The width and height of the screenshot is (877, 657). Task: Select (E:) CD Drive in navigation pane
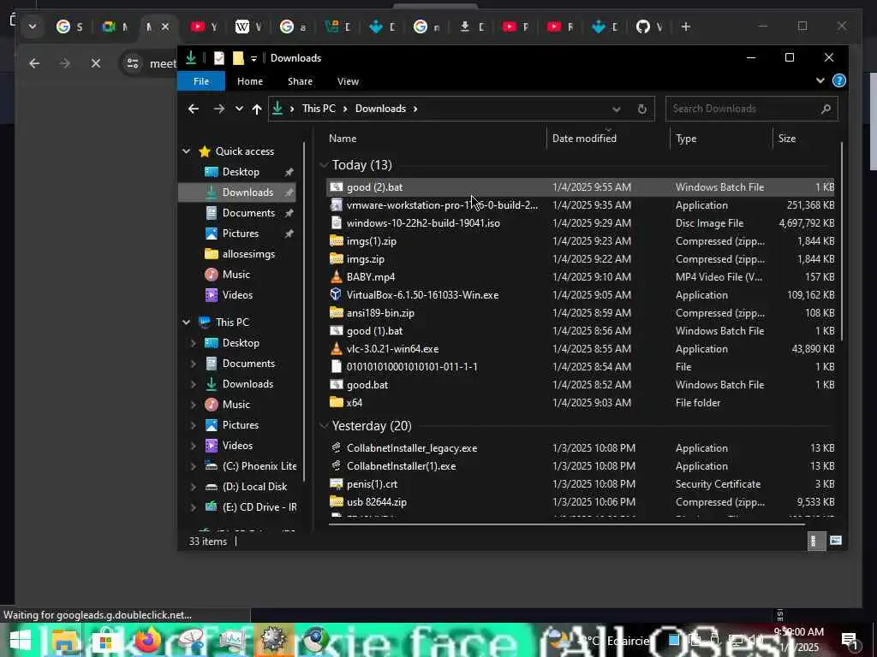point(259,507)
